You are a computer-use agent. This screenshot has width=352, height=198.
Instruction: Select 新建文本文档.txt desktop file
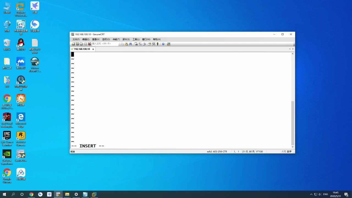click(x=35, y=46)
